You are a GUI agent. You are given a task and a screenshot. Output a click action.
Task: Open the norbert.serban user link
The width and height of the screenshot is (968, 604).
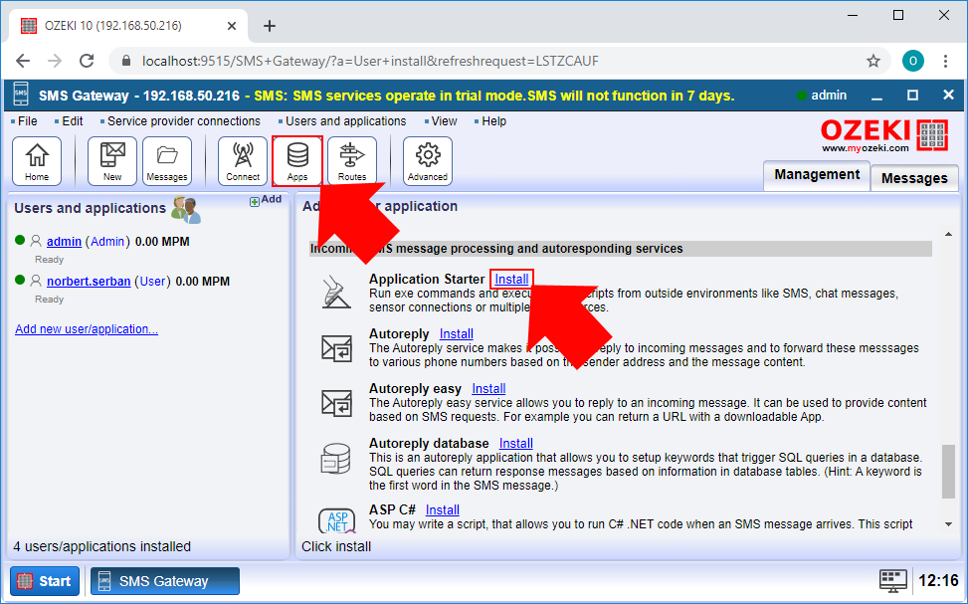coord(89,282)
